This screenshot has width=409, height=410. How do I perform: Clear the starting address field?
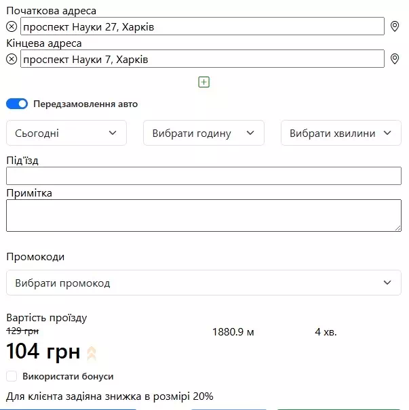[x=11, y=26]
